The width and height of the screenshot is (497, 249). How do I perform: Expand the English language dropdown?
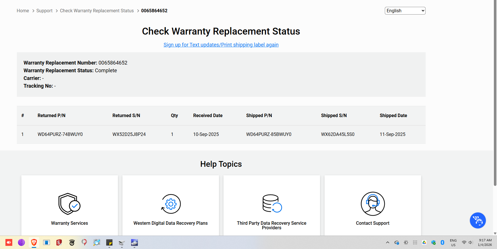point(405,11)
